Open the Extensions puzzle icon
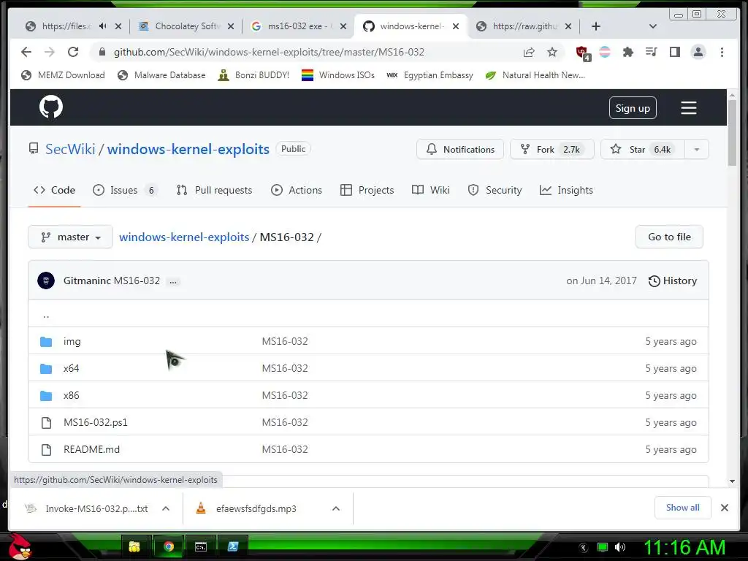The height and width of the screenshot is (561, 748). (x=627, y=52)
